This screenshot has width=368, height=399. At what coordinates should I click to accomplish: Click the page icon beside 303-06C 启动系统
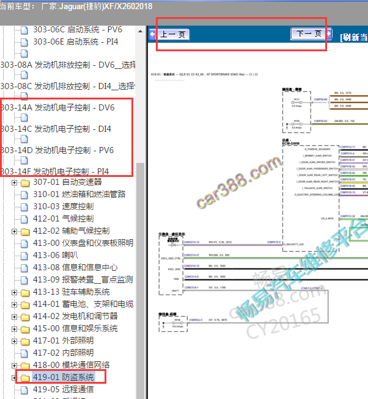click(x=24, y=31)
